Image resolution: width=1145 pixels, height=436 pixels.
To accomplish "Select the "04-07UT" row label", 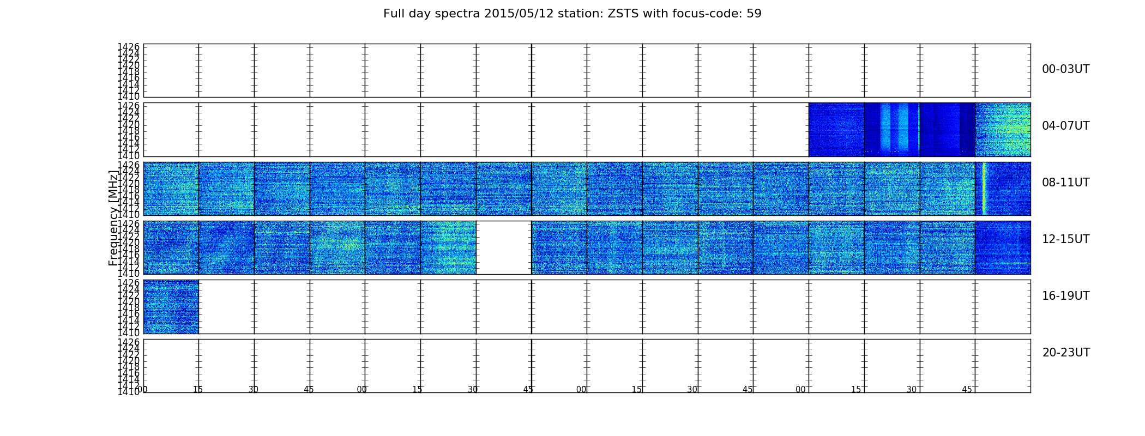I will point(1065,126).
